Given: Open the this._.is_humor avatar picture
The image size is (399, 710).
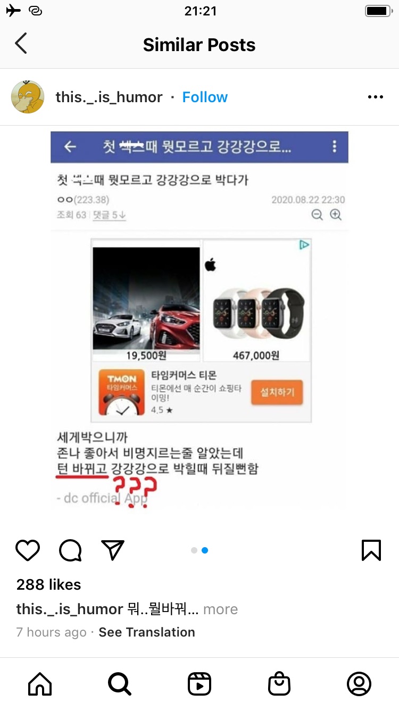Looking at the screenshot, I should [28, 97].
